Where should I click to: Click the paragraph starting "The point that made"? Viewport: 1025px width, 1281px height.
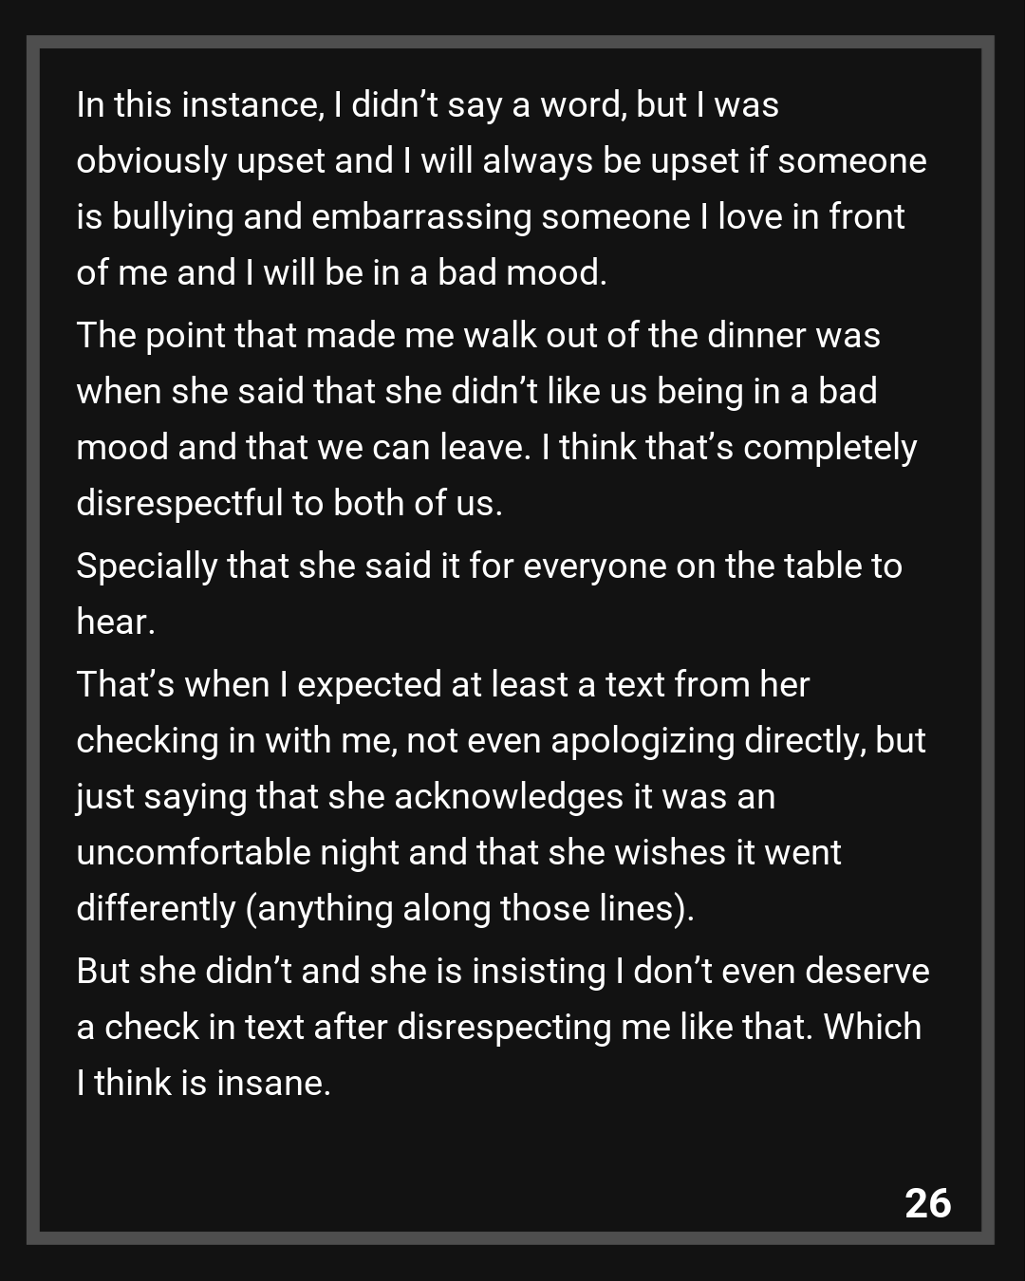point(496,419)
